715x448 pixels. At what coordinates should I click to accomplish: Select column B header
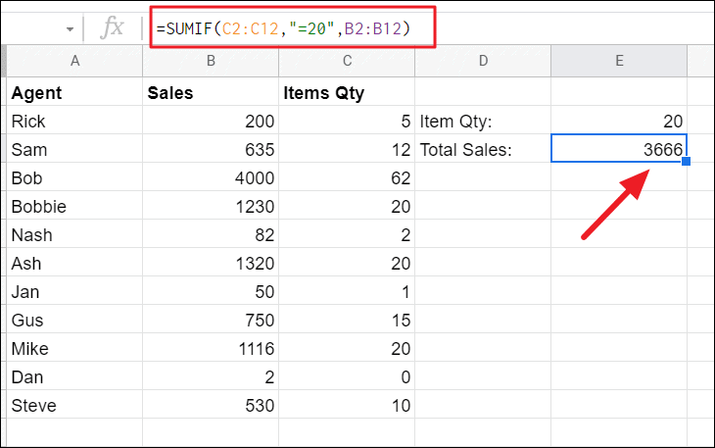coord(210,62)
